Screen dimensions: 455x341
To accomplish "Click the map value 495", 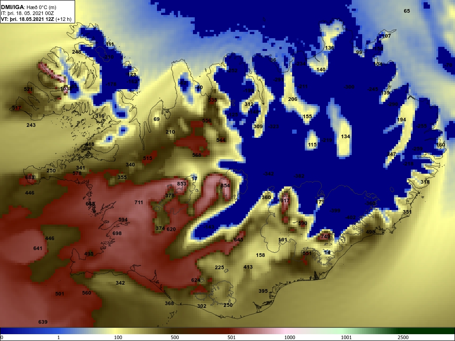I will point(89,254).
